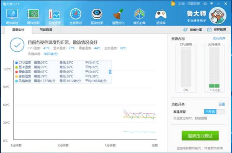
Task: Collapse the temperature legend panel arrow
Action: click(x=110, y=72)
